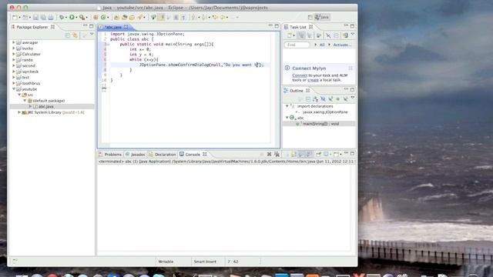This screenshot has width=493, height=277.
Task: Open the Outline view menu triangle
Action: pos(353,98)
